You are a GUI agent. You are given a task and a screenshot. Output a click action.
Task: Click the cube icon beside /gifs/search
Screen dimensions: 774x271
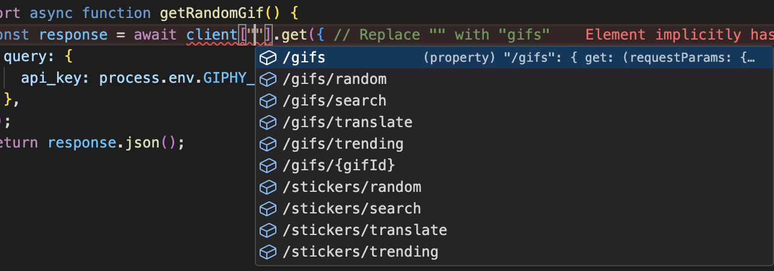coord(267,101)
